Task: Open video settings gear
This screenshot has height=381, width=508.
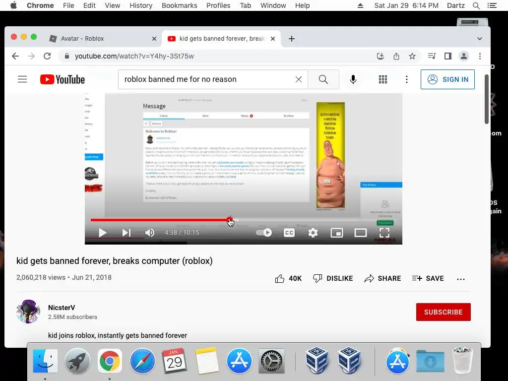Action: click(313, 233)
